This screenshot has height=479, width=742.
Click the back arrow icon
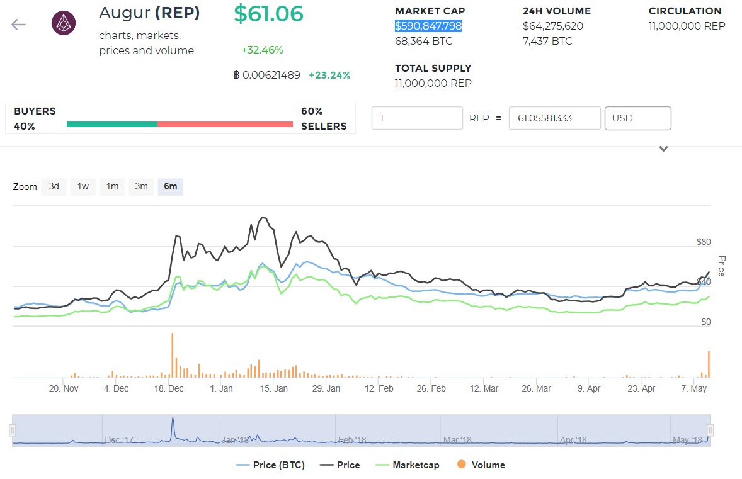point(18,25)
